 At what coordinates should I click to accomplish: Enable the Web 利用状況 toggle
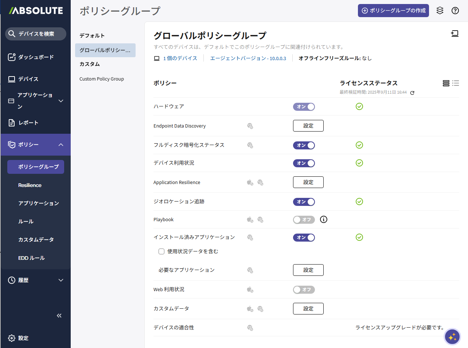click(x=304, y=290)
